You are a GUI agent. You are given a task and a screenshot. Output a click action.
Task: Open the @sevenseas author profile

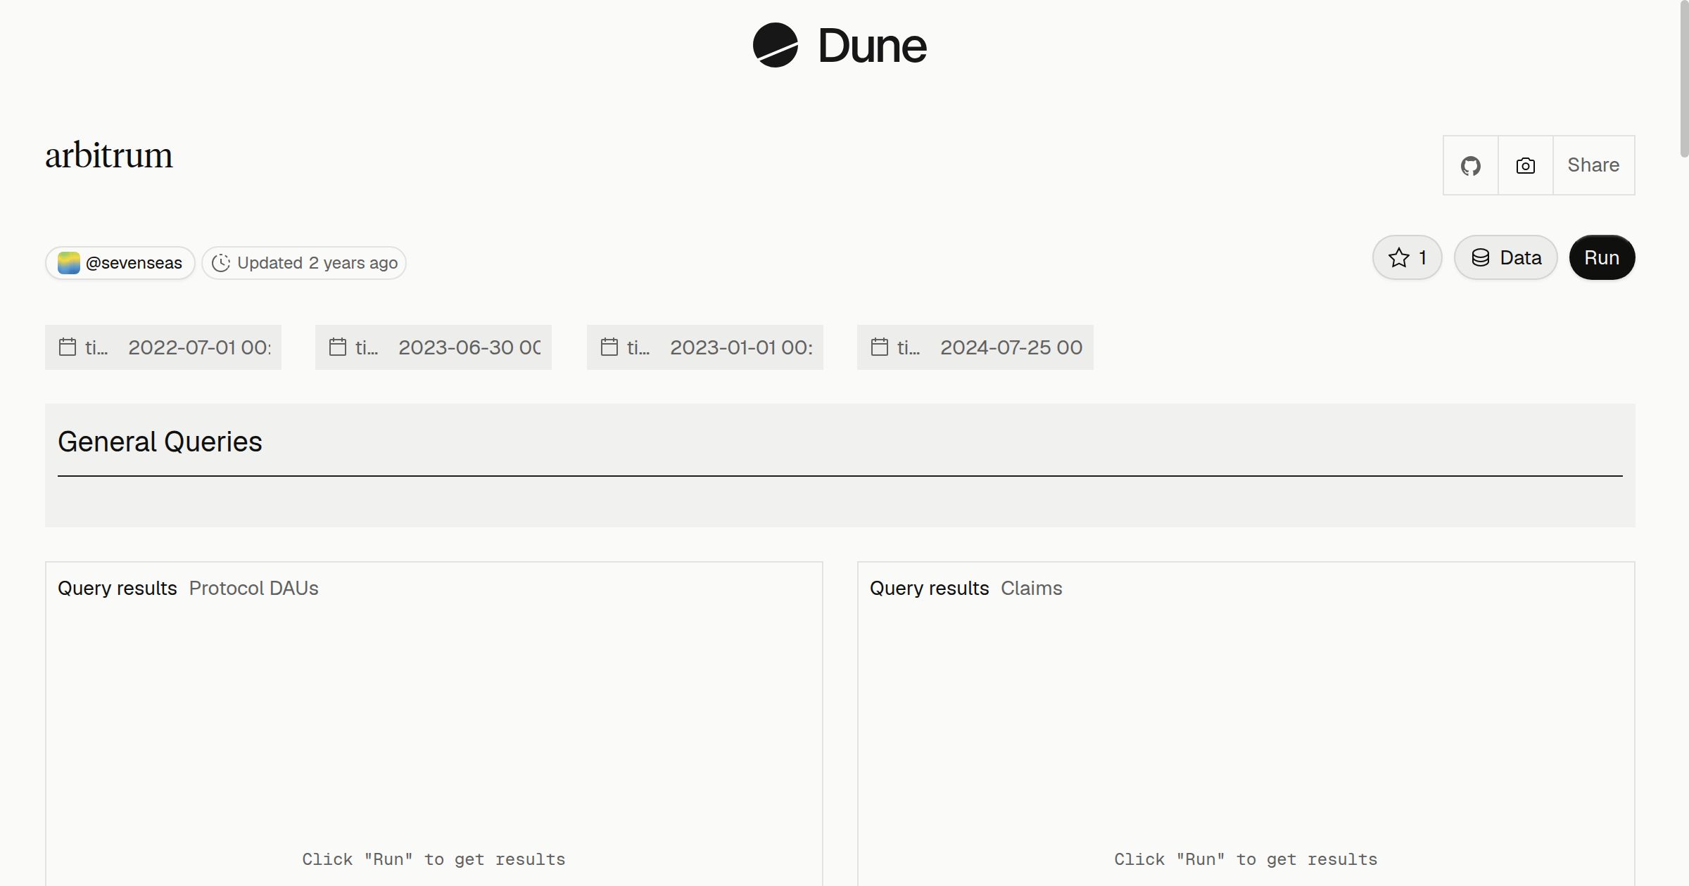120,263
